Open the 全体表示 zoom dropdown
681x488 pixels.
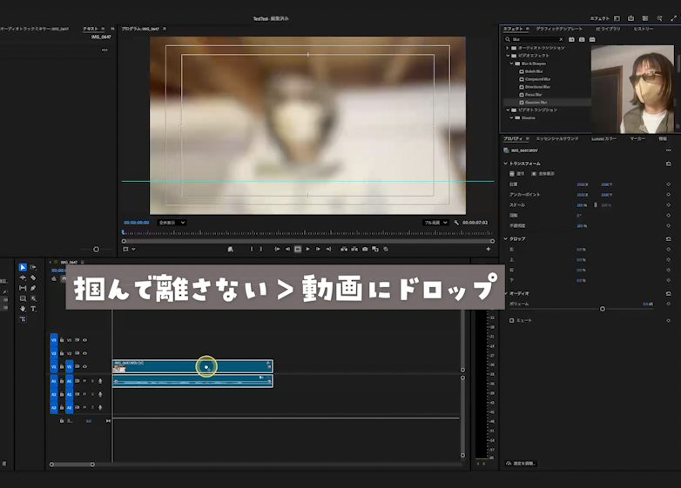172,223
